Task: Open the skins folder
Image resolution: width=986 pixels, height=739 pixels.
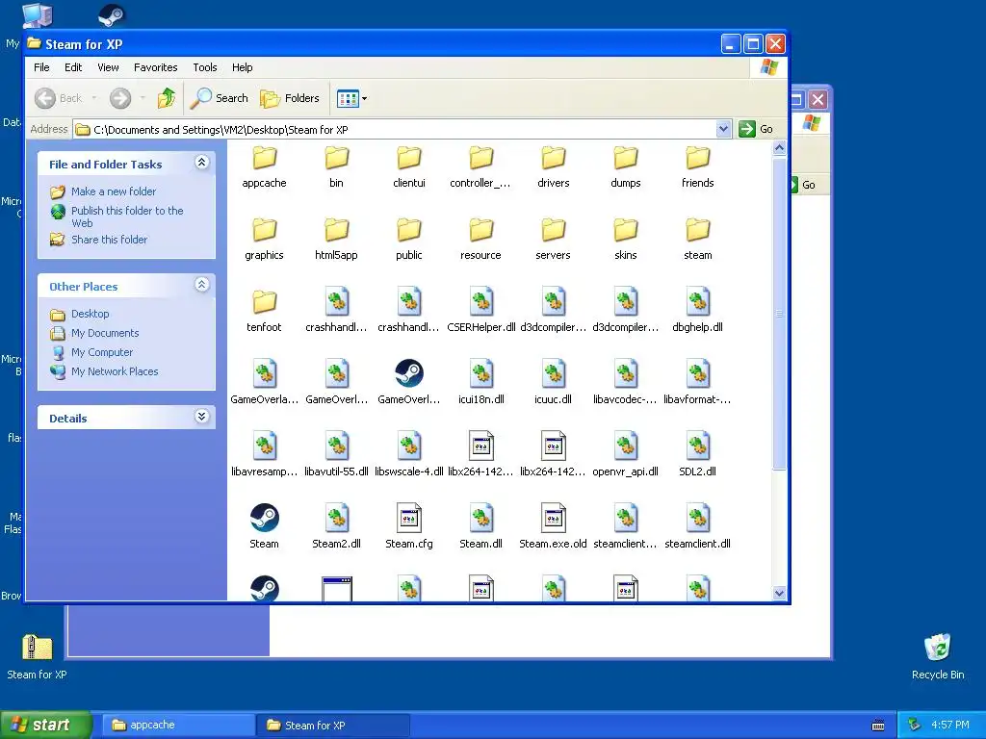Action: tap(626, 239)
